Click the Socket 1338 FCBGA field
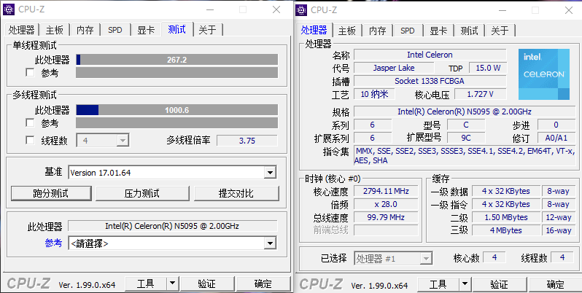 [430, 81]
